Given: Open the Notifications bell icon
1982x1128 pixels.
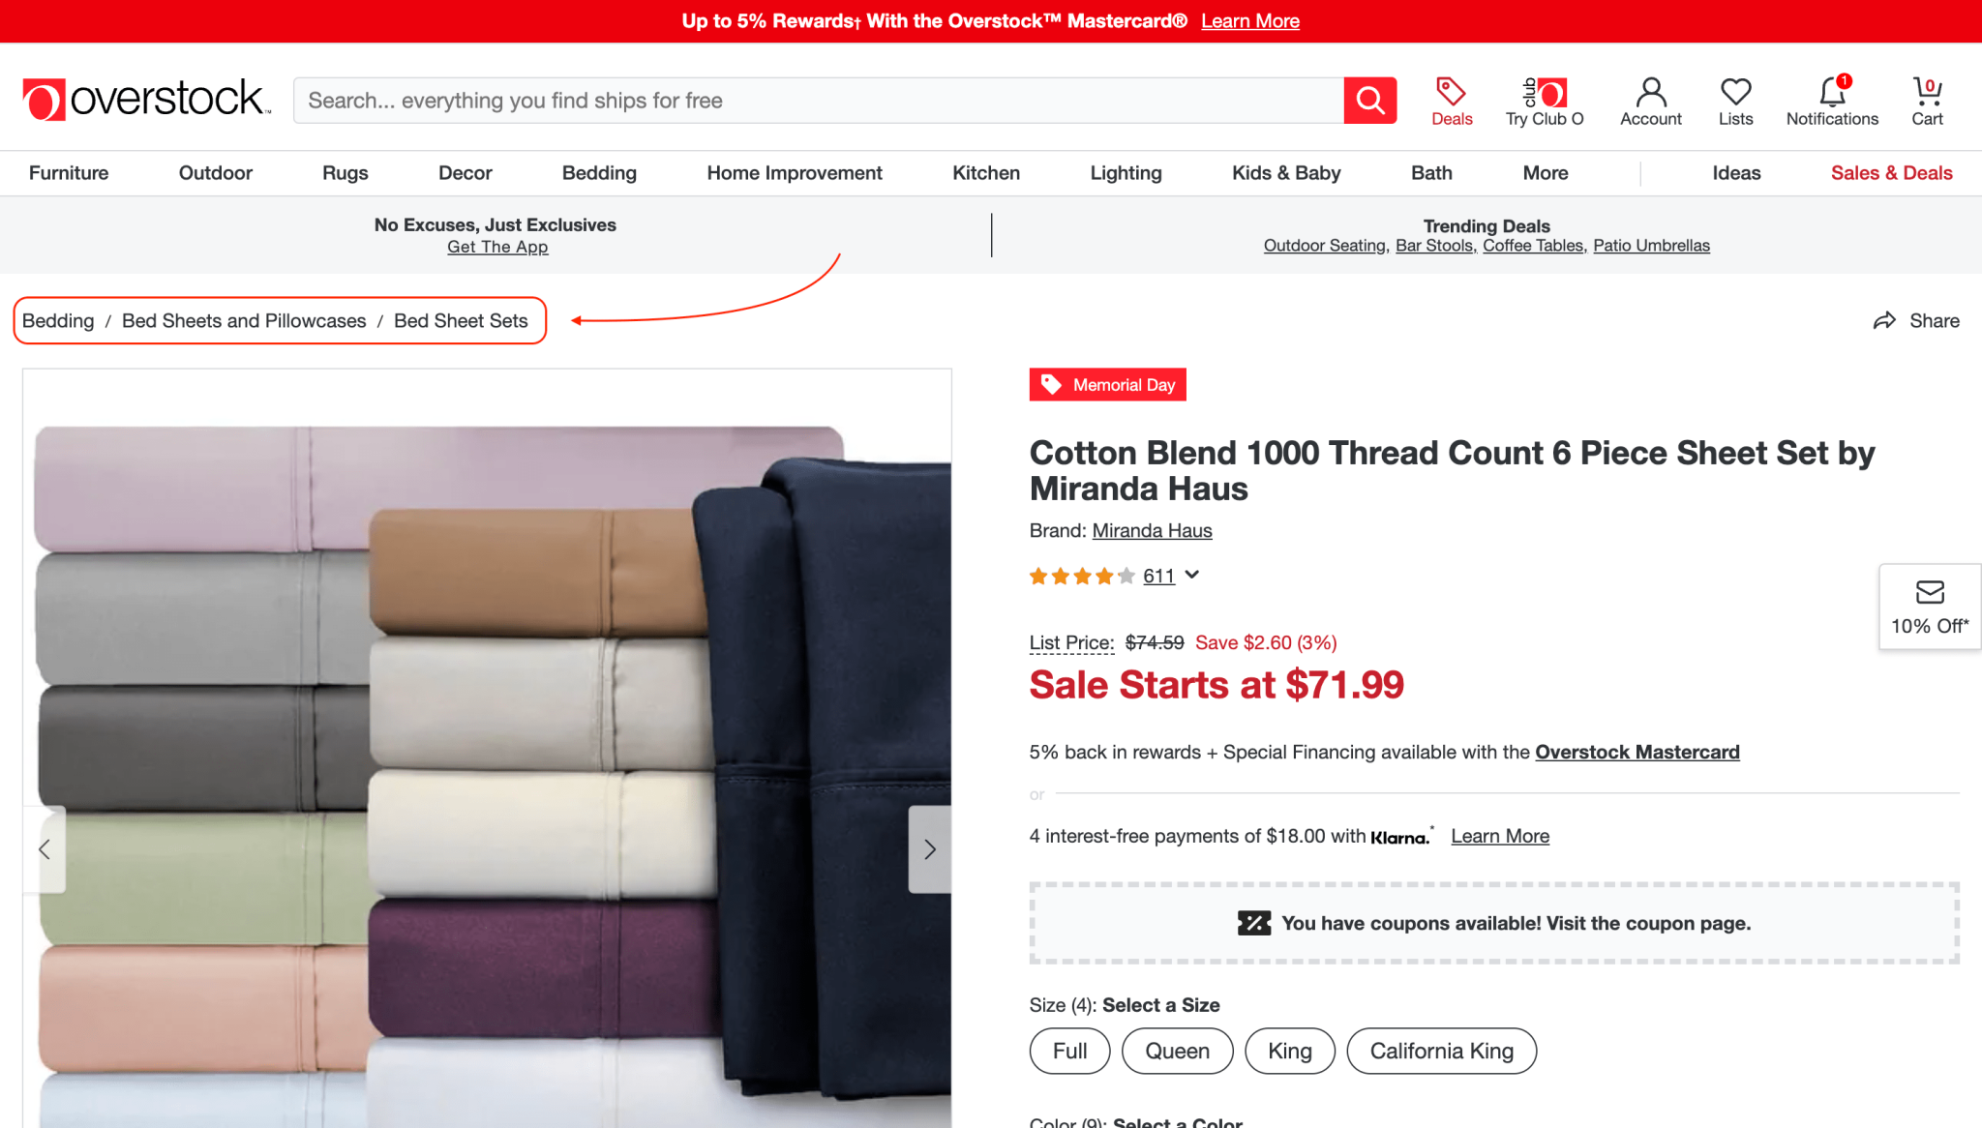Looking at the screenshot, I should click(x=1831, y=93).
